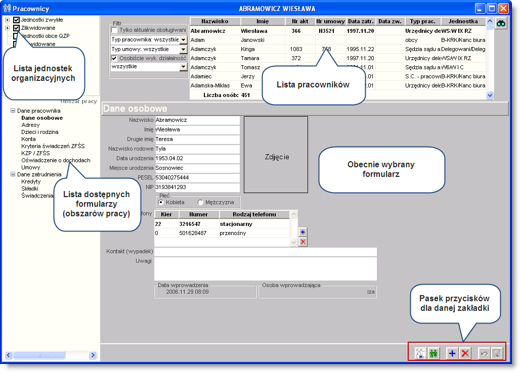Viewport: 520px width, 372px height.
Task: Add a new record with the bottom toolbar blue plus
Action: 452,353
